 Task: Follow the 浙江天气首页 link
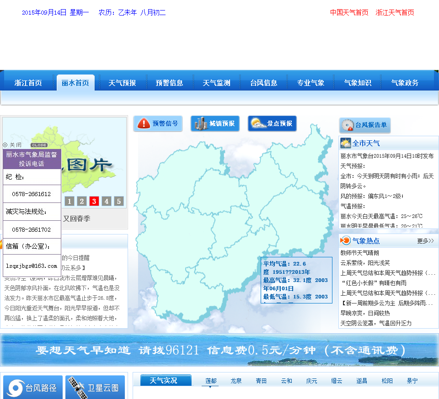coord(395,13)
